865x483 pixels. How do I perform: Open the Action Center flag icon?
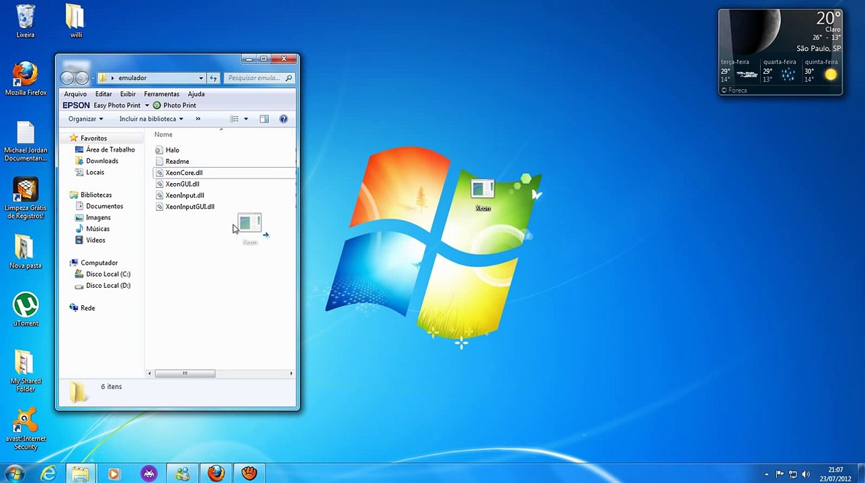780,474
